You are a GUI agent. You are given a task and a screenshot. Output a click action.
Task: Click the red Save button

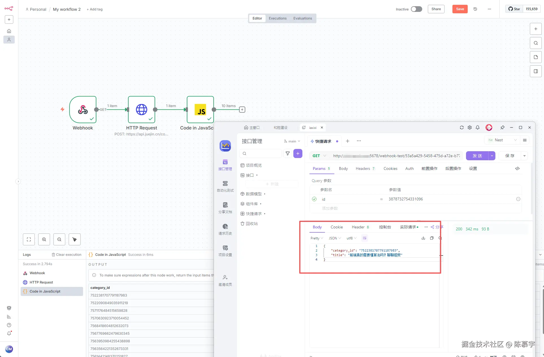coord(460,9)
